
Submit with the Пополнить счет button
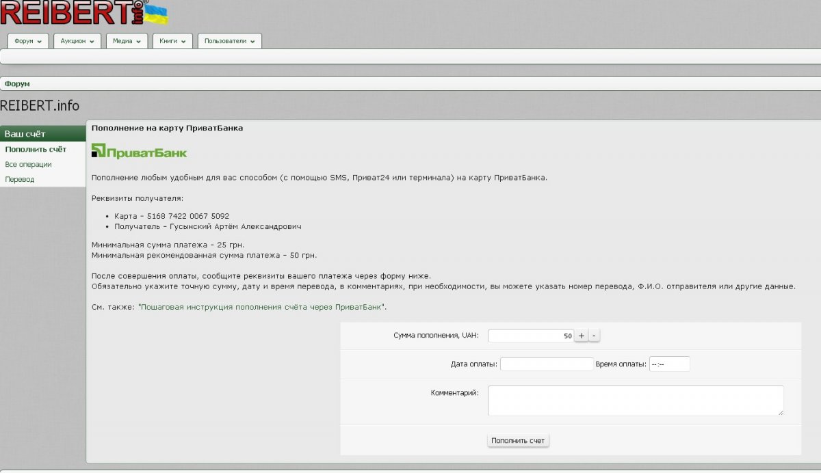tap(518, 440)
